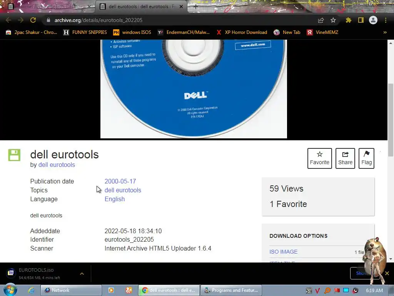The image size is (394, 296).
Task: Go forward in browser history
Action: [21, 20]
